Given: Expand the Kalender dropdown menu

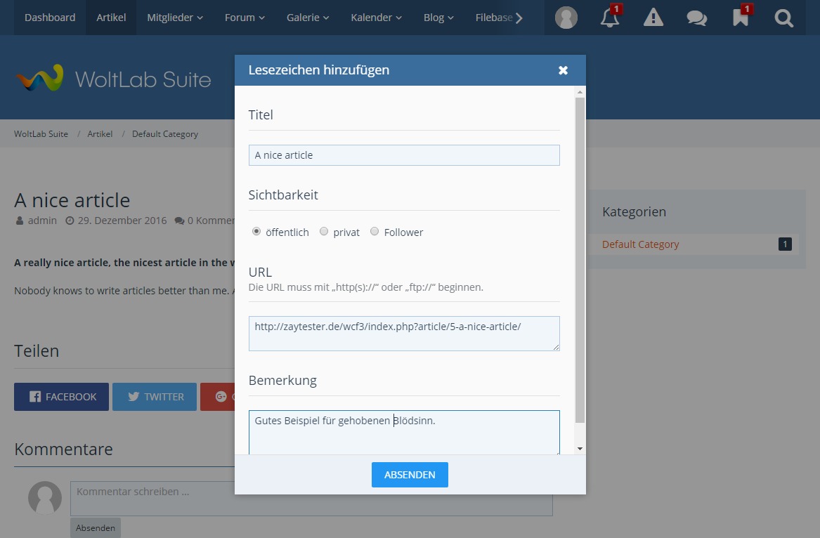Looking at the screenshot, I should (376, 18).
